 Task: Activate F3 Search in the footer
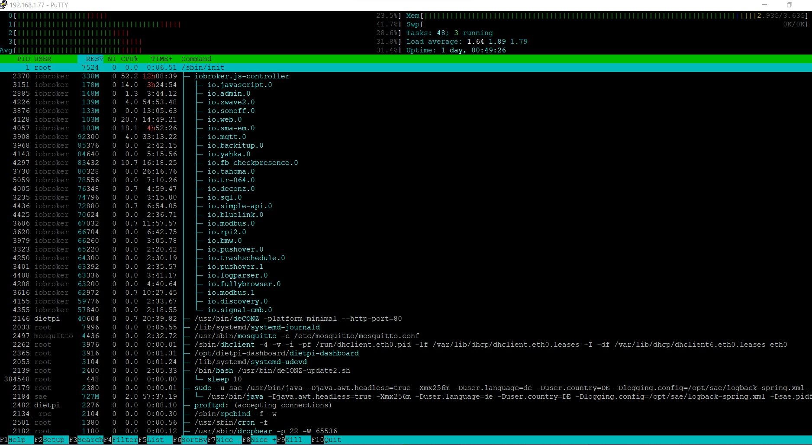tap(86, 440)
